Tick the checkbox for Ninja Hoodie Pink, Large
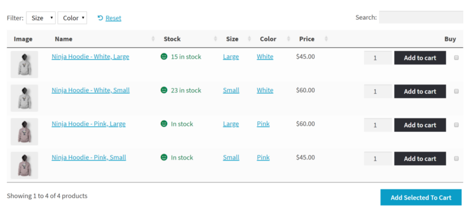472x217 pixels. [456, 125]
